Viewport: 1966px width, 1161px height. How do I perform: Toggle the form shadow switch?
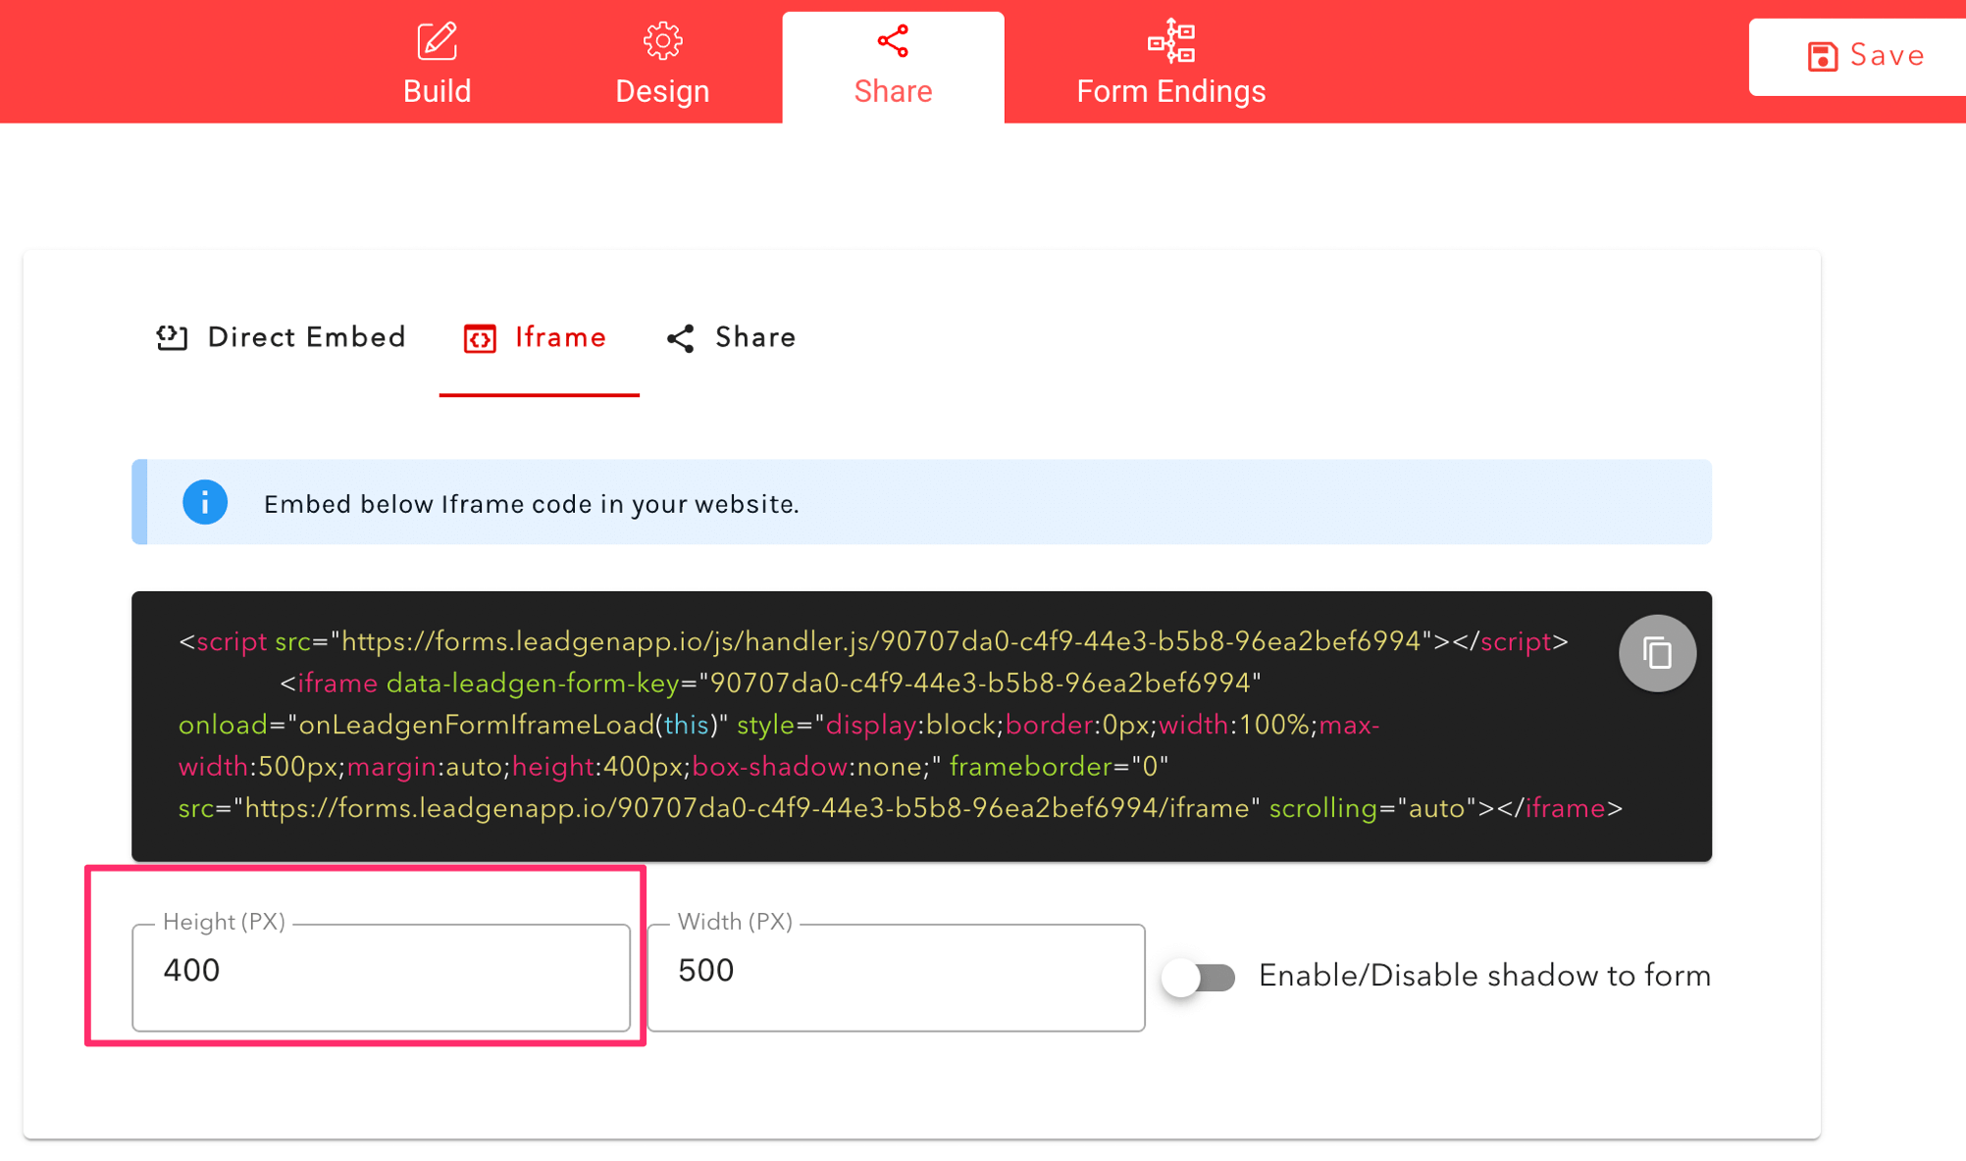point(1198,977)
